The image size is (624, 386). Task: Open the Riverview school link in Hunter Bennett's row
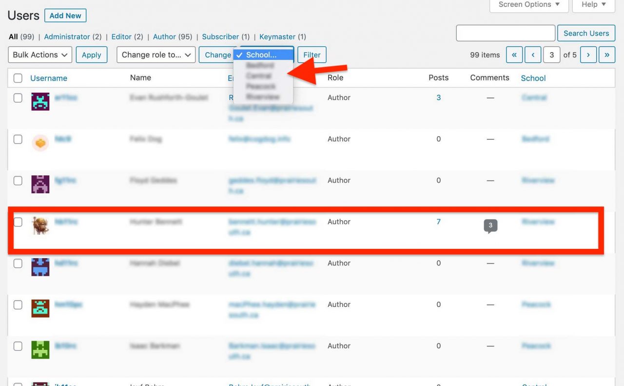[538, 222]
